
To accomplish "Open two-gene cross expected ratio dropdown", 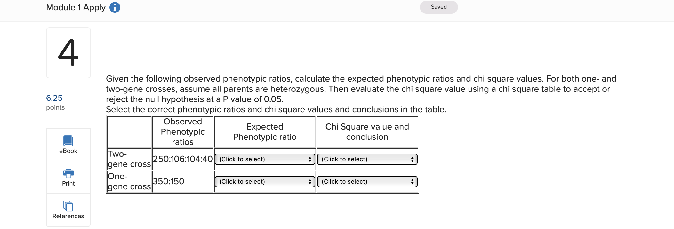I will 265,159.
